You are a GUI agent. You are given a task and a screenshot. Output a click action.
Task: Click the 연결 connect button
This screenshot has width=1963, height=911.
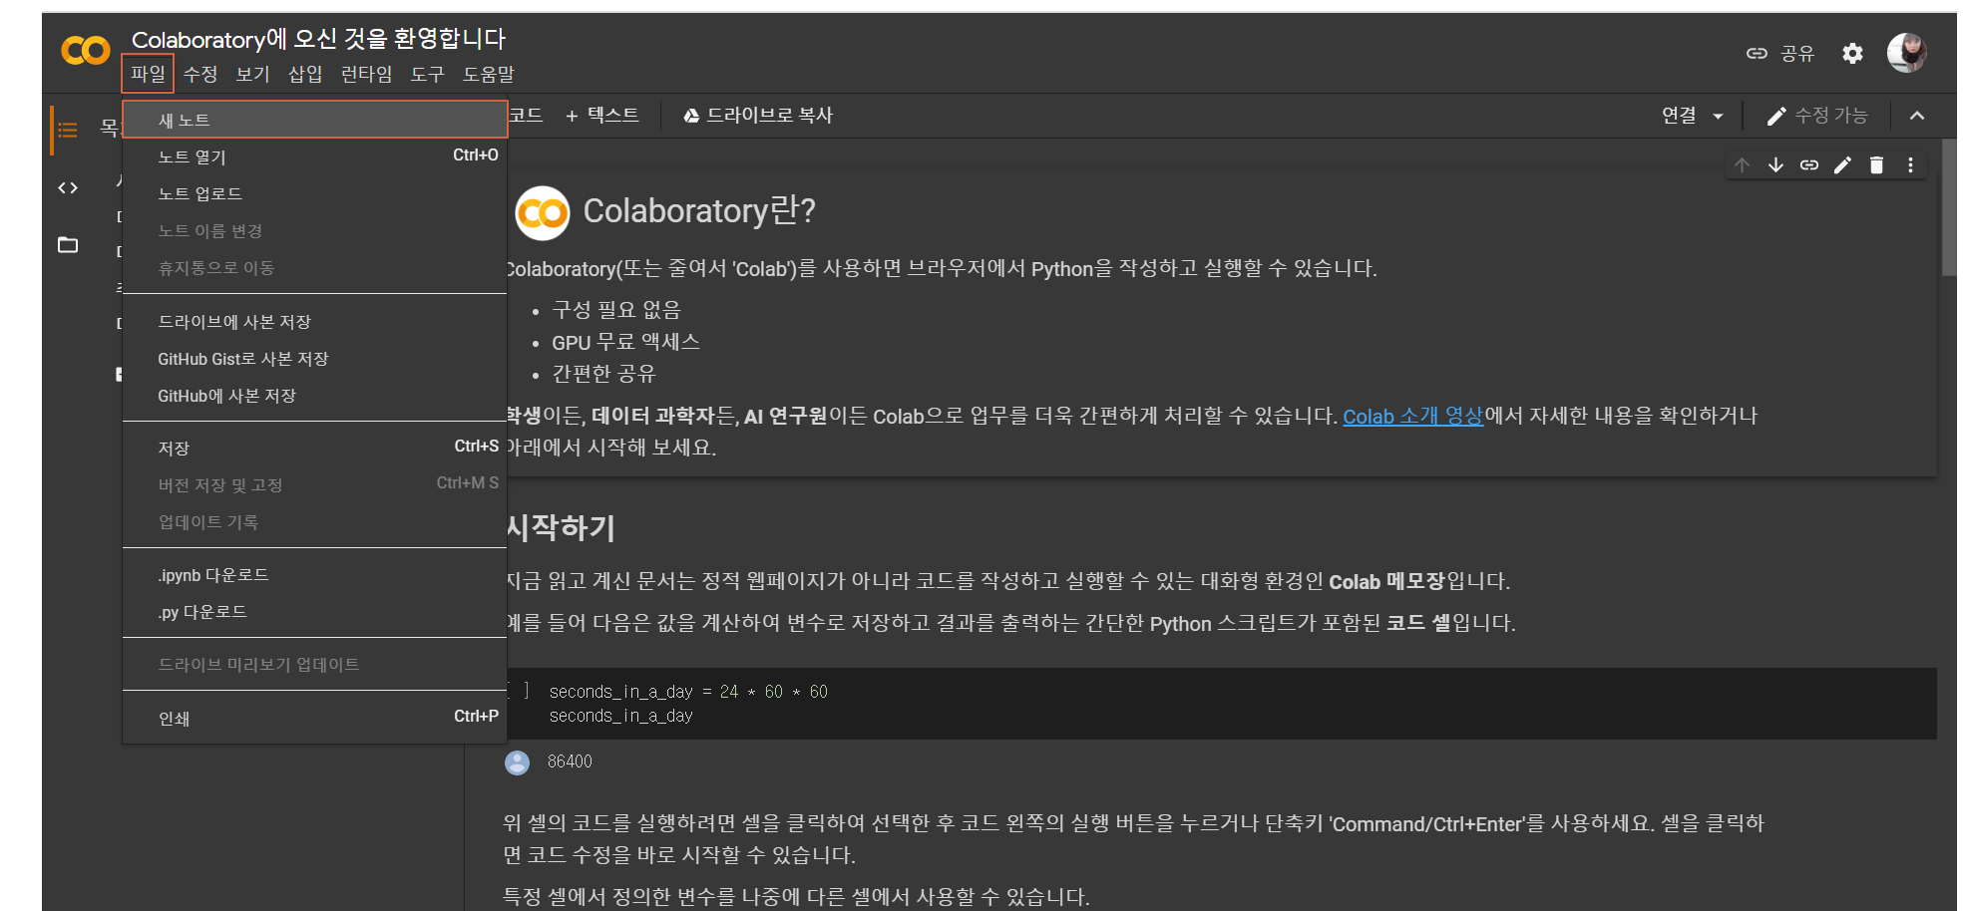click(1679, 116)
